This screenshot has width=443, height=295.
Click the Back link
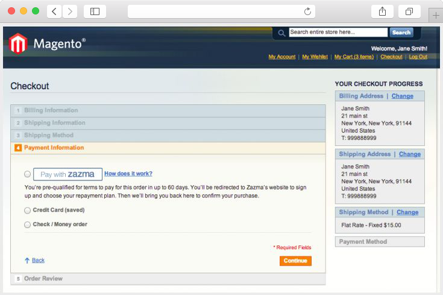pos(38,261)
